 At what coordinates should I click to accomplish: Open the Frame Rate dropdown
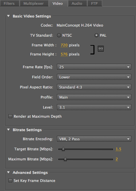coord(94,67)
